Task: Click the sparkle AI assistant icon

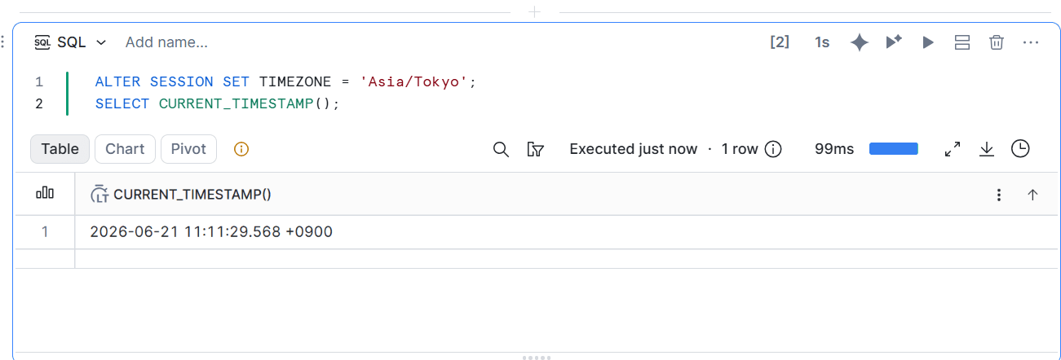Action: click(860, 42)
